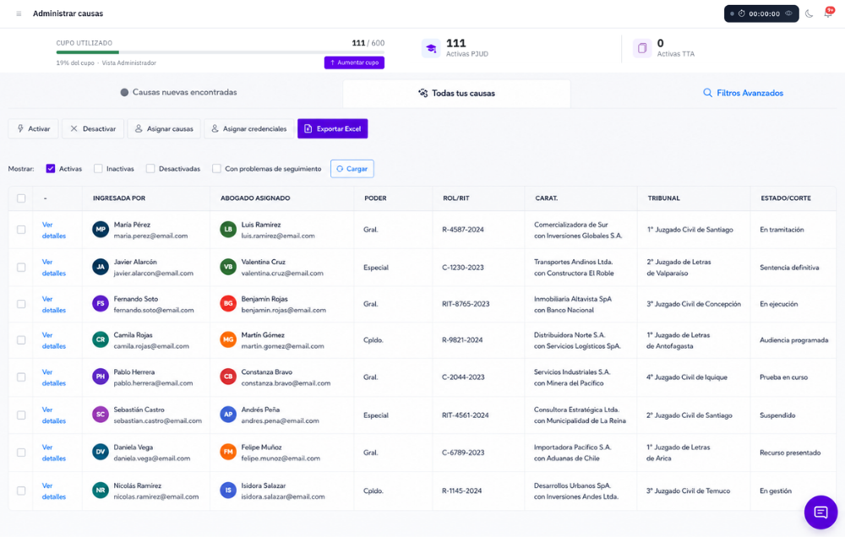Viewport: 845px width, 537px height.
Task: Check Con problemas de seguimiento
Action: click(x=216, y=169)
